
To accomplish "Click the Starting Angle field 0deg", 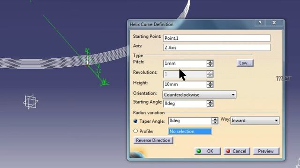I will click(x=185, y=104).
